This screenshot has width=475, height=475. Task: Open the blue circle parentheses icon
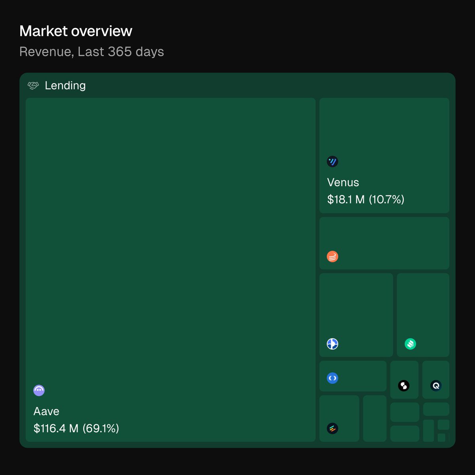pos(332,378)
